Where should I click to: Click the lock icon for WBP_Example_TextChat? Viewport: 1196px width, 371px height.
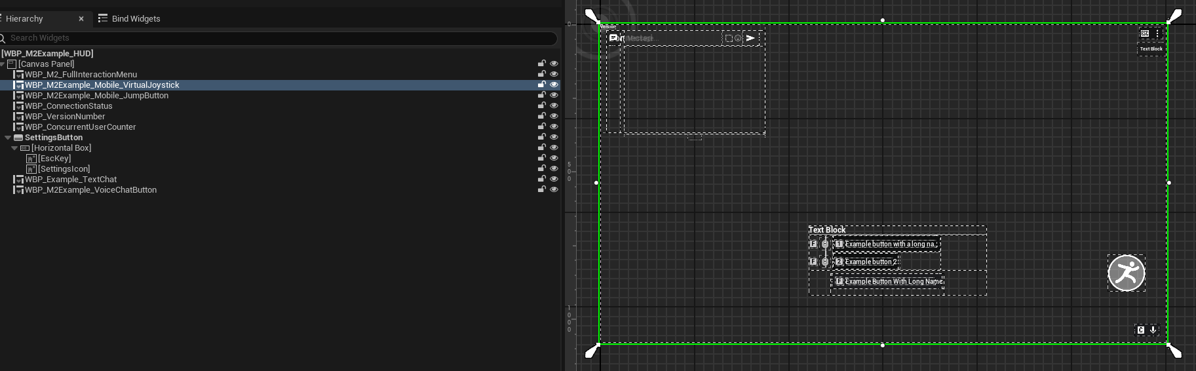(542, 179)
